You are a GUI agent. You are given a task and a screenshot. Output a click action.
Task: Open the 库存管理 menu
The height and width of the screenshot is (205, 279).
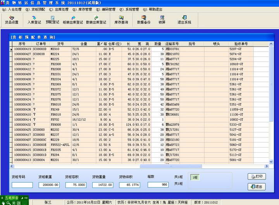coord(82,9)
